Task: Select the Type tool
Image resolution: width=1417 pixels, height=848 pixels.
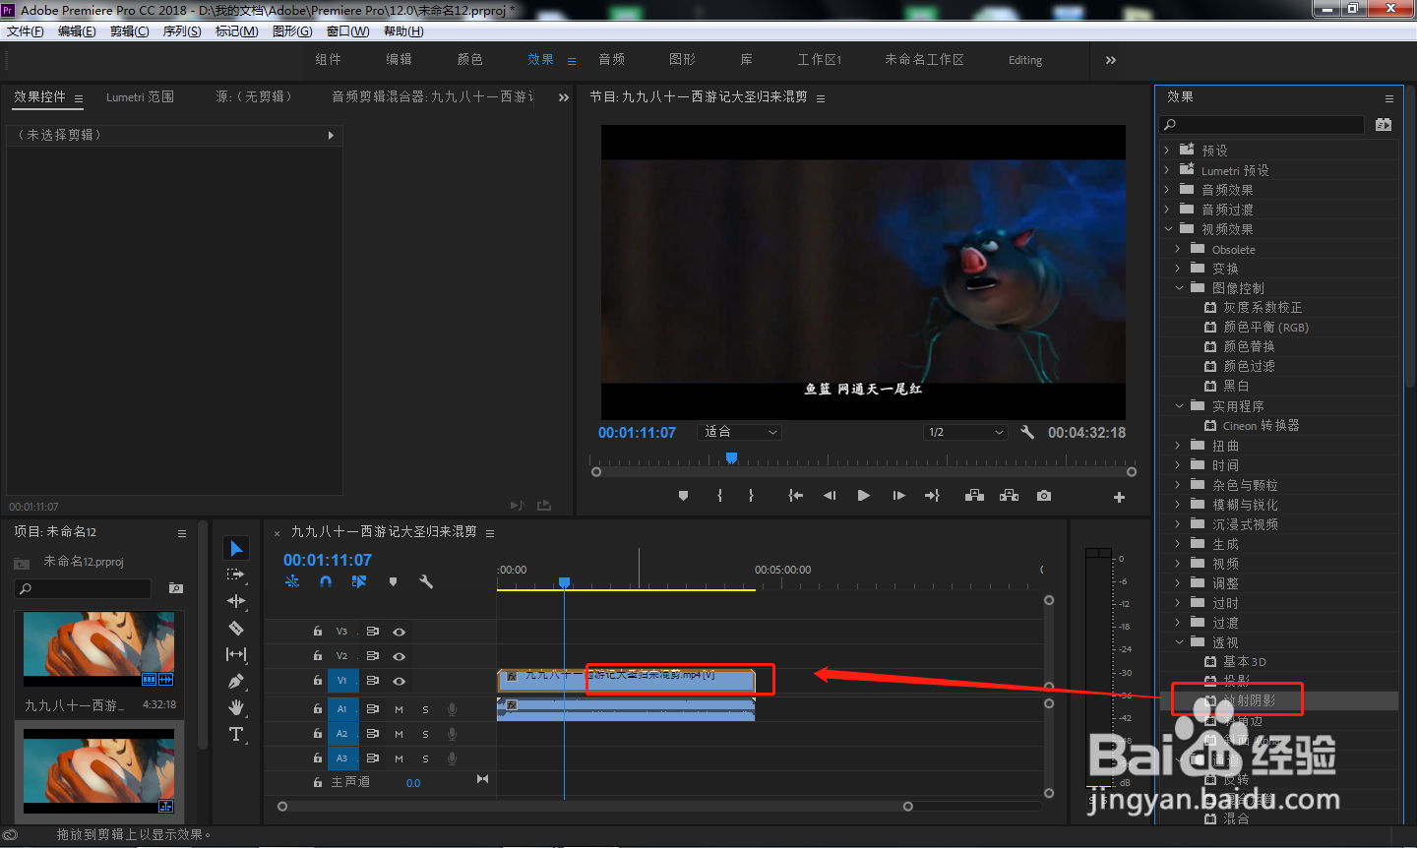Action: [236, 734]
